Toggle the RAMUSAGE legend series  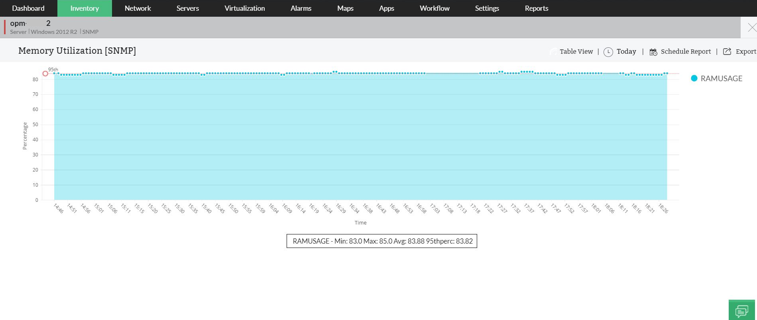point(721,78)
